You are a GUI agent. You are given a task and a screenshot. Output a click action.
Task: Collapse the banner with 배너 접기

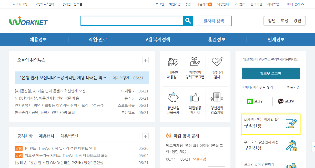pyautogui.click(x=296, y=4)
